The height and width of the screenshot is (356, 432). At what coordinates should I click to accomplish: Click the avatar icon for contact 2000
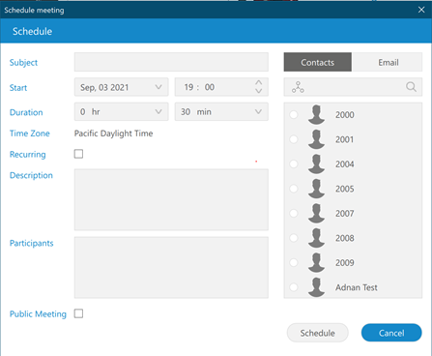tap(316, 114)
